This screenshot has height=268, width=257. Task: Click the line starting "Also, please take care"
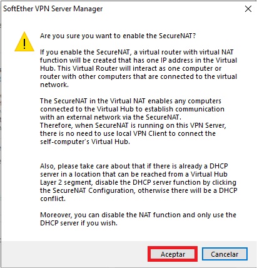[134, 166]
